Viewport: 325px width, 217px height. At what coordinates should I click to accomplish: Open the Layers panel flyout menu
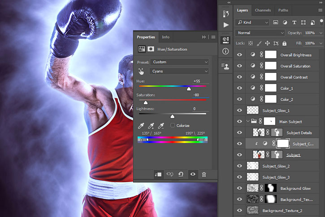320,10
